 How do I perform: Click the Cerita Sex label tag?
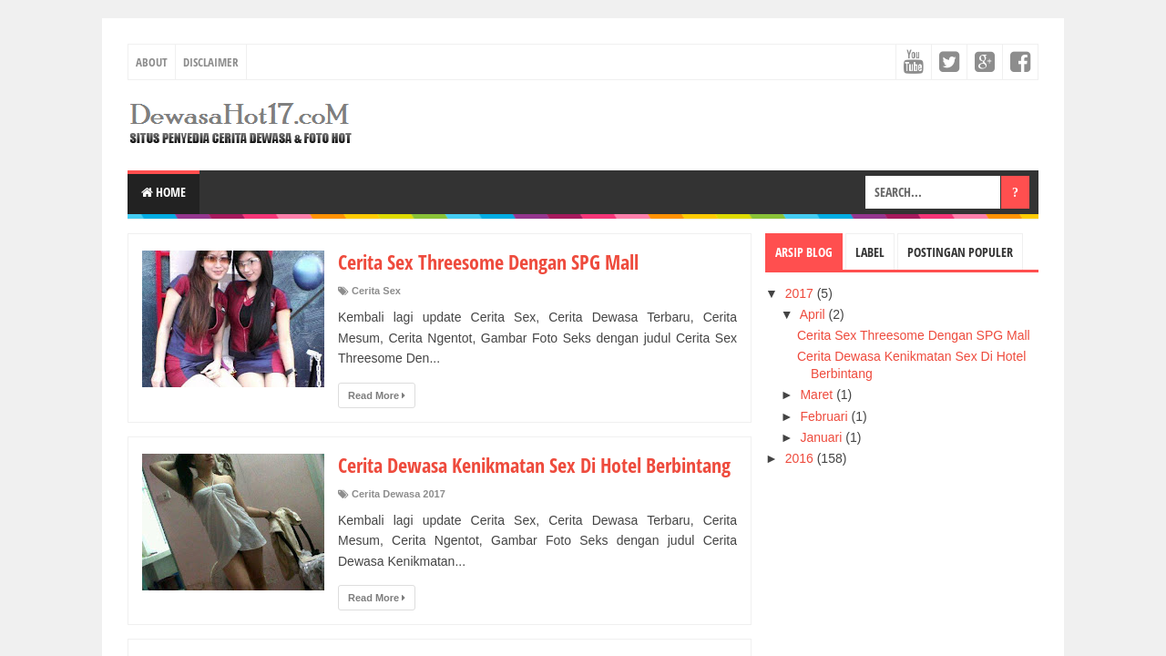click(376, 291)
